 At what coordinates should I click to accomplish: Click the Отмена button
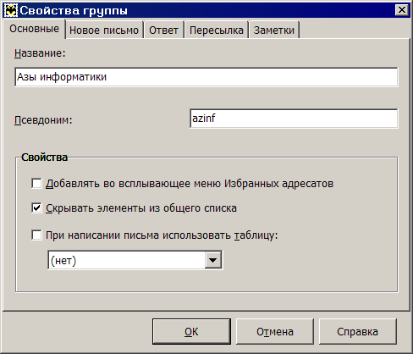pos(275,332)
